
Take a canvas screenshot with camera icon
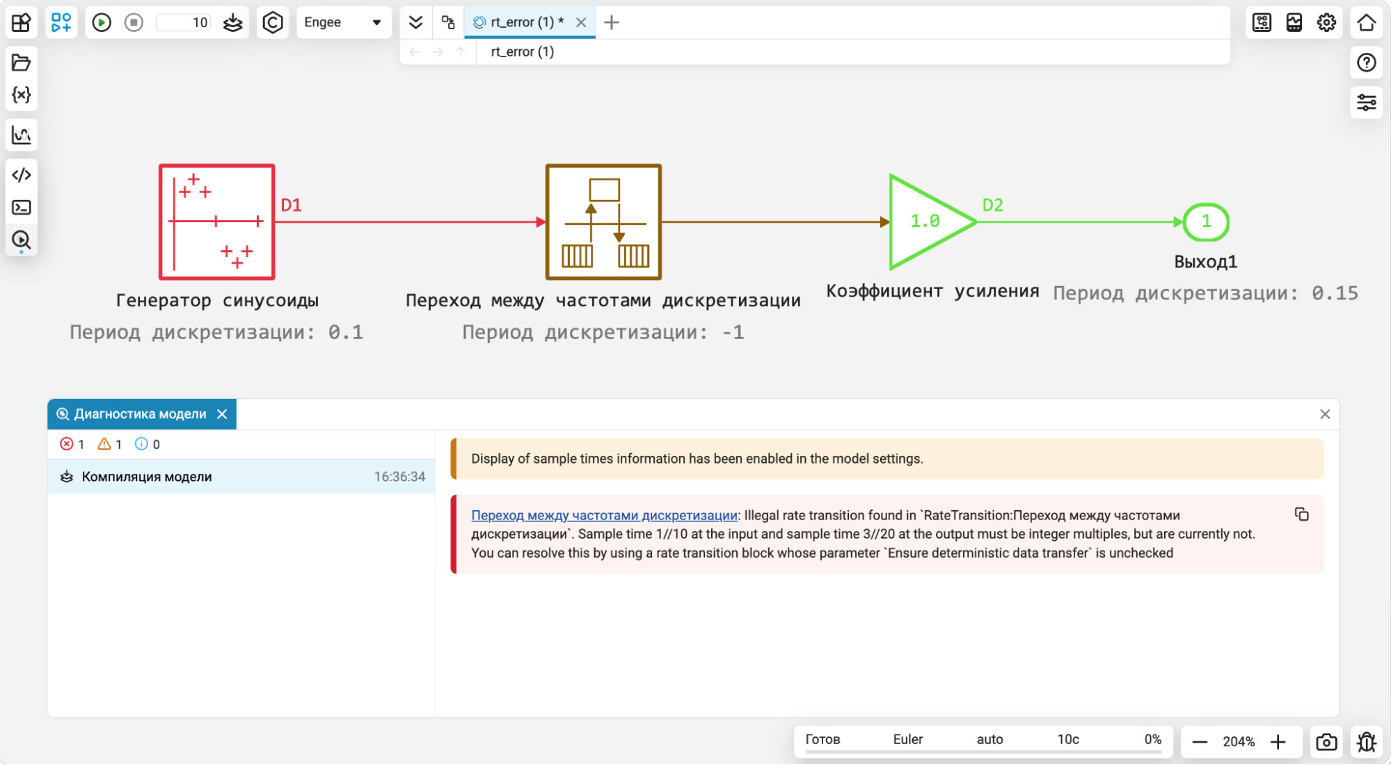click(1326, 742)
